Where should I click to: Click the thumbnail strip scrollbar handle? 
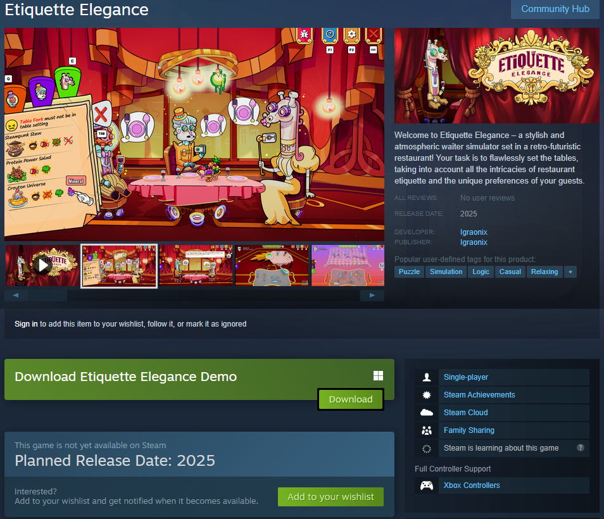click(x=48, y=296)
